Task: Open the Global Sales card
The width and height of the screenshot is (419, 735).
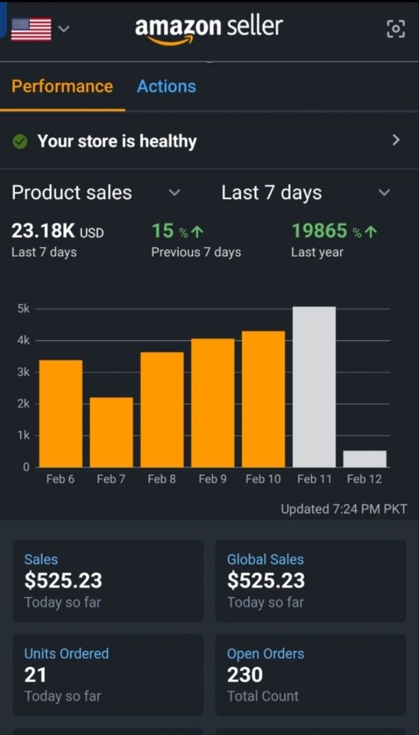Action: (x=311, y=580)
